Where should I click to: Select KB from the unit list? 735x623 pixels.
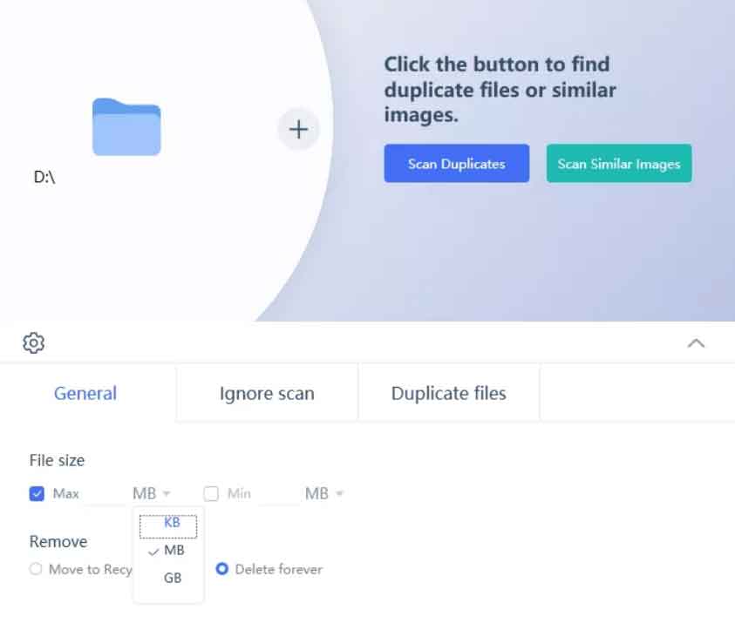pyautogui.click(x=172, y=524)
